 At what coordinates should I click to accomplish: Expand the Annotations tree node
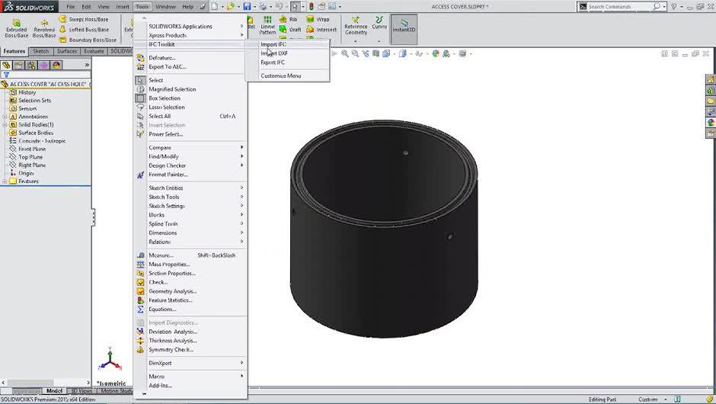point(5,117)
